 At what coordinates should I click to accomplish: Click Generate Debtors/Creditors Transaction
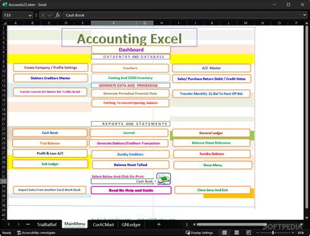tap(129, 143)
